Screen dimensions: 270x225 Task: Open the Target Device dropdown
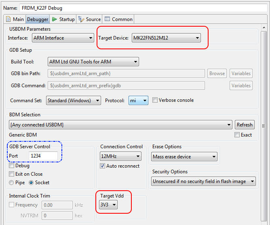166,38
